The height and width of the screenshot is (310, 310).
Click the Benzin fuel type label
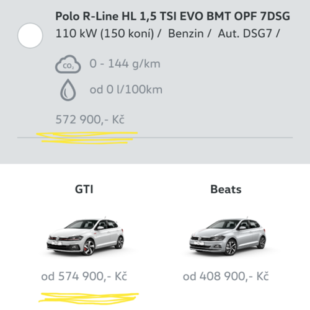pyautogui.click(x=186, y=33)
